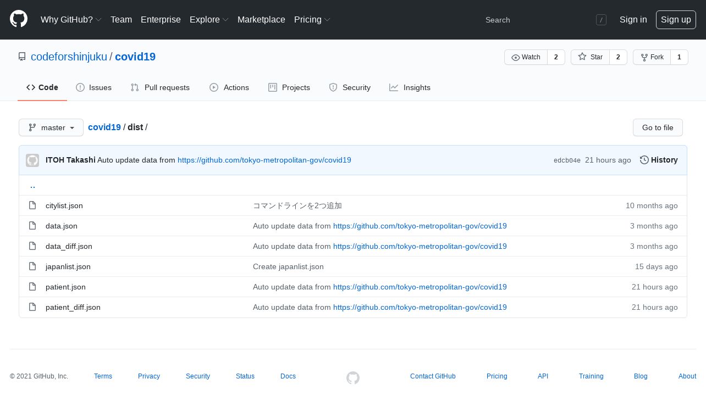The height and width of the screenshot is (412, 706).
Task: Click the file icon for data_diff.json
Action: tap(32, 246)
